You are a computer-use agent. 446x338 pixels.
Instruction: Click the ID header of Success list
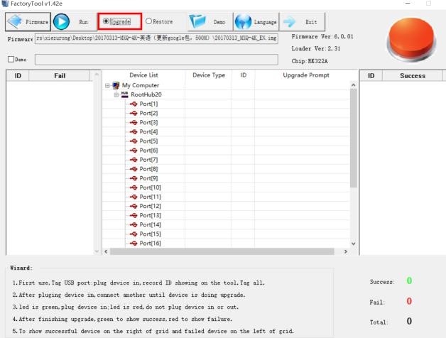371,76
